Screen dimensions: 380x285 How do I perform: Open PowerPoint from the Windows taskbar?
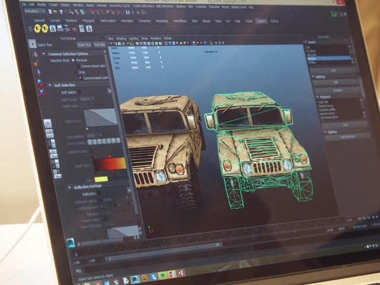click(x=180, y=273)
